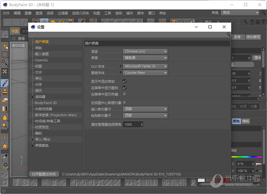Select the water drop smear tool
267x194 pixels.
(5, 117)
